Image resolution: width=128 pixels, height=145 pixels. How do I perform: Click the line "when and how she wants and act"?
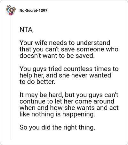point(69,108)
